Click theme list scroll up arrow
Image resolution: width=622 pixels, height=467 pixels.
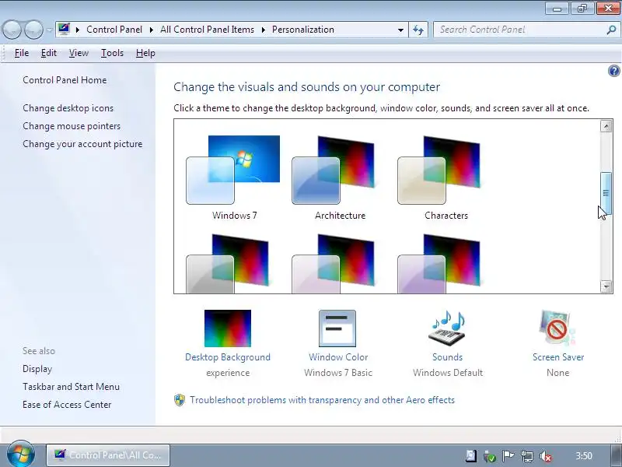pyautogui.click(x=606, y=126)
